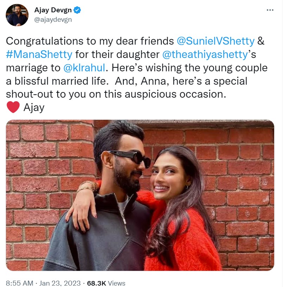Click the black sunglasses in the photo

pos(129,157)
